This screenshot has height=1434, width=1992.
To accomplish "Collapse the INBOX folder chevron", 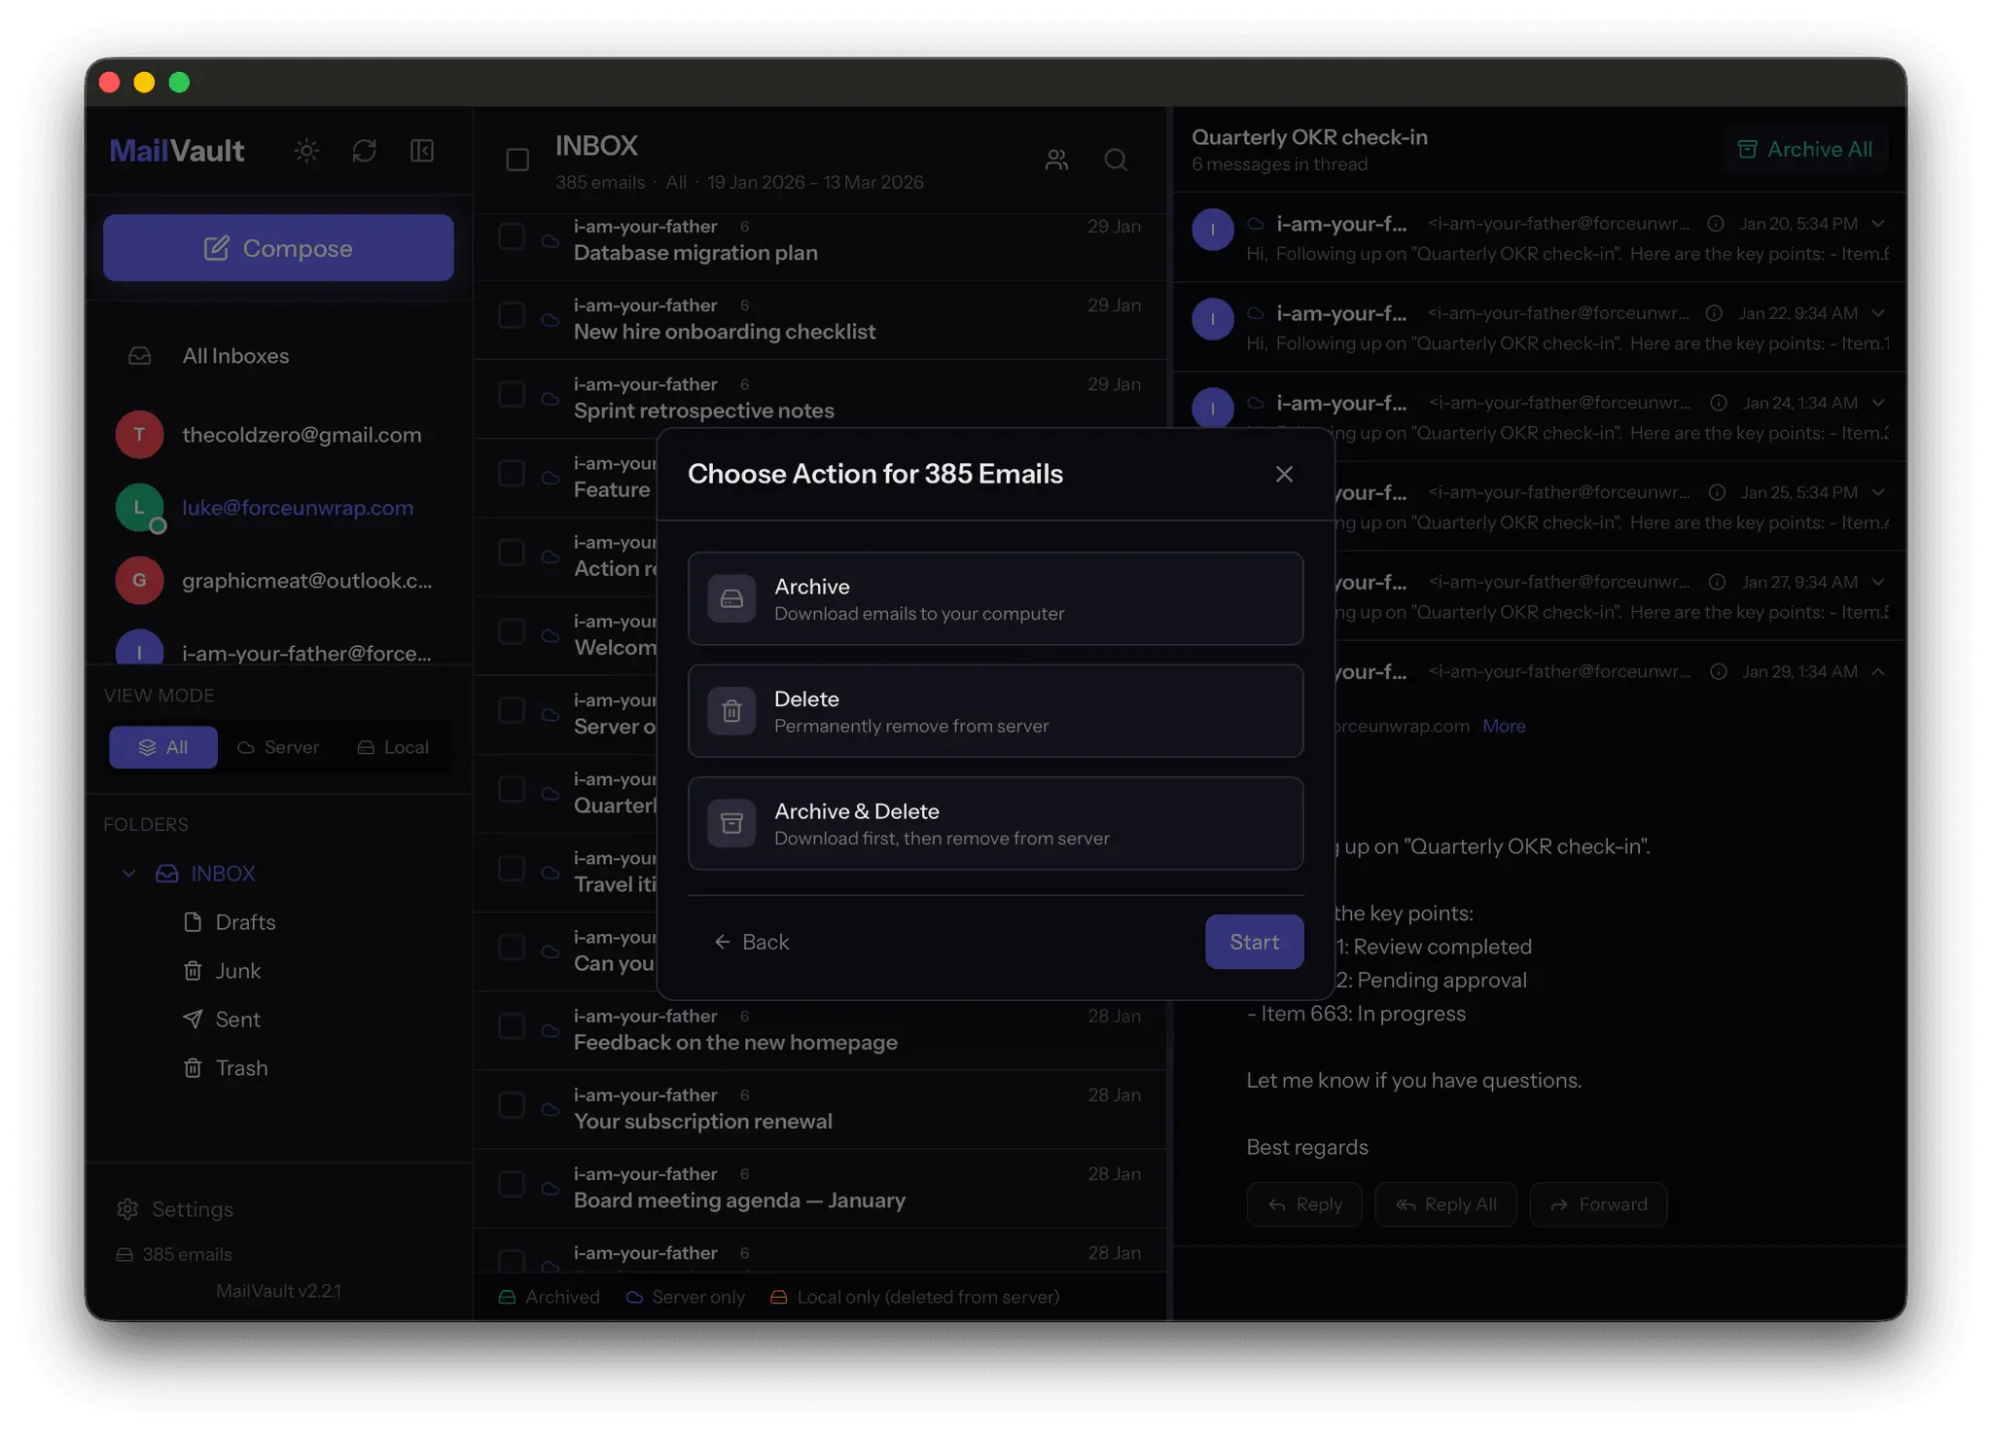I will (129, 874).
